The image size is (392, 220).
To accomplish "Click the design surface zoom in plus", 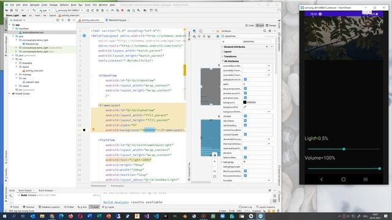I will click(214, 161).
